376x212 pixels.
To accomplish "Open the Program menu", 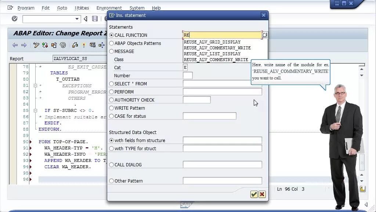I will tap(26, 8).
